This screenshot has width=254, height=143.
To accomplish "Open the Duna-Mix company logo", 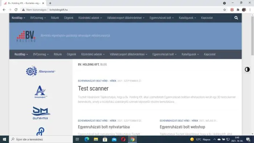I will tap(41, 113).
